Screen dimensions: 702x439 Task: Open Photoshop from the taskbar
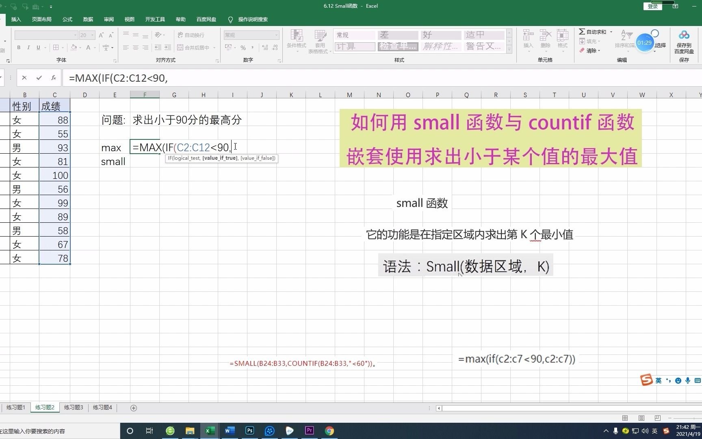250,430
